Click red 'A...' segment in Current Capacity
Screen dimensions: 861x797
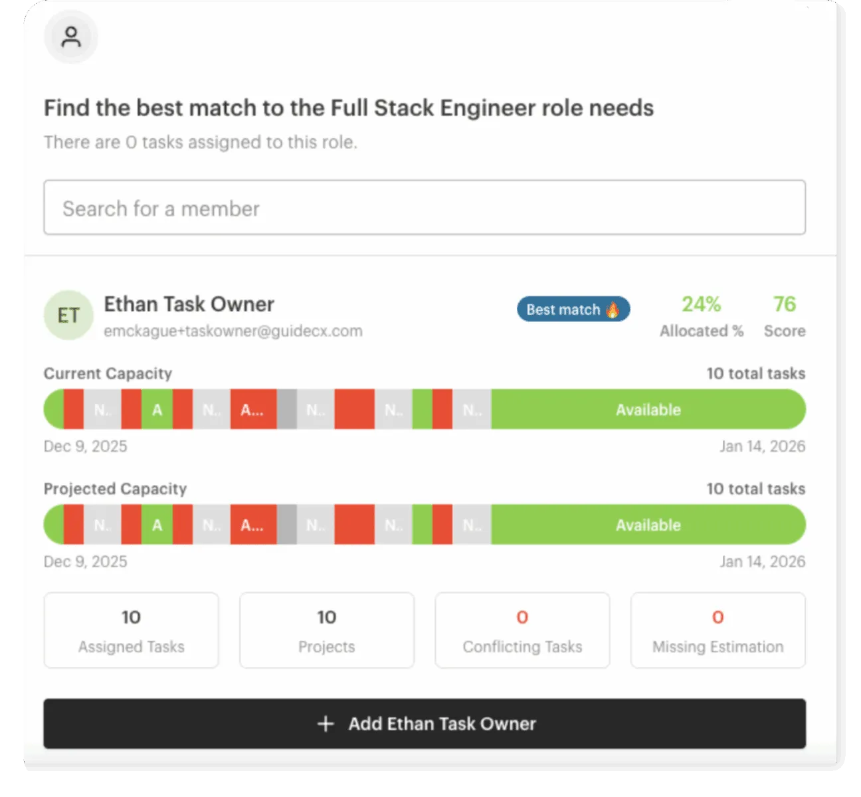pyautogui.click(x=253, y=410)
